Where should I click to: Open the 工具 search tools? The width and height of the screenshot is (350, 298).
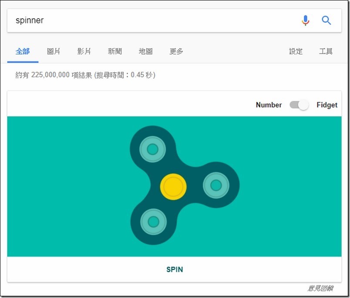[326, 51]
